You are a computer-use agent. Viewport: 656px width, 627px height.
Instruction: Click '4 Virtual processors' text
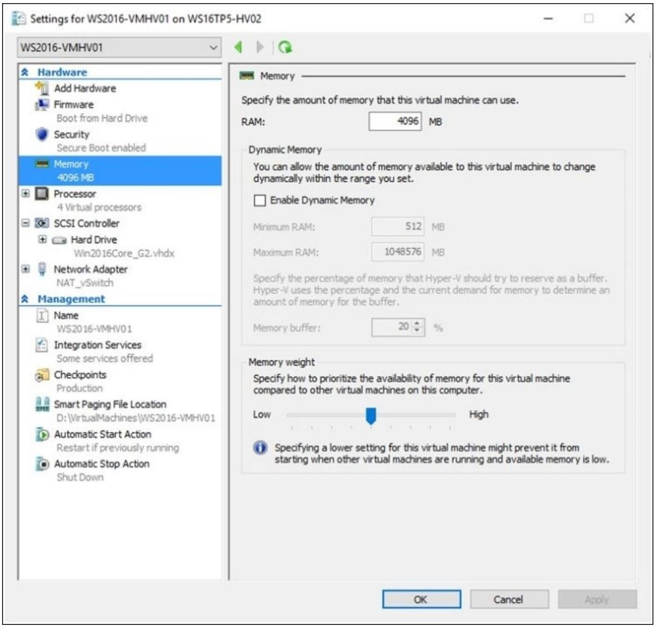pyautogui.click(x=99, y=207)
